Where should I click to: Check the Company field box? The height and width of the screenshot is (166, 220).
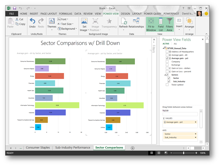(x=167, y=61)
